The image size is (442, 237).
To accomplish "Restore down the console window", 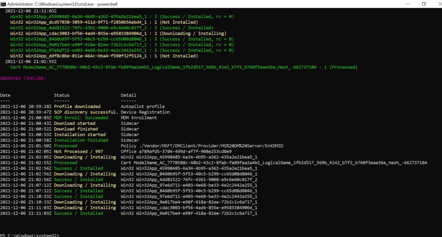I will point(423,3).
